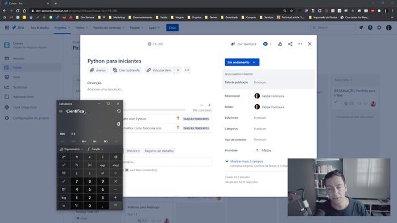Click the mod key in Calculator
397x223 pixels.
click(115, 165)
